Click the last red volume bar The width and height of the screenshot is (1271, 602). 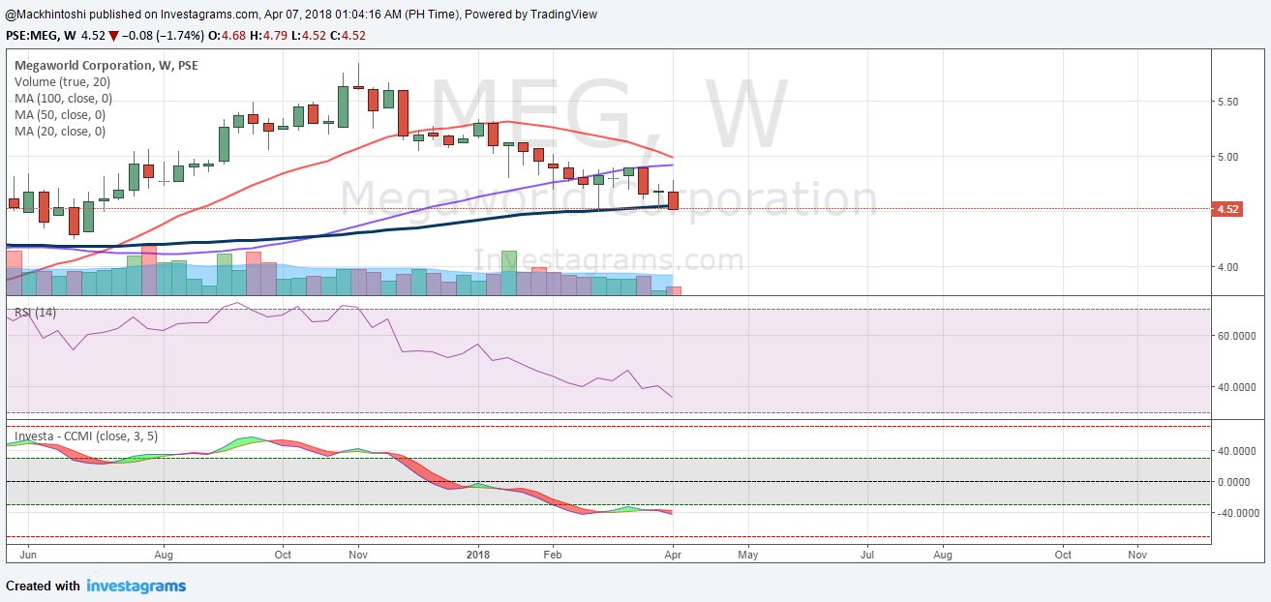[x=674, y=290]
